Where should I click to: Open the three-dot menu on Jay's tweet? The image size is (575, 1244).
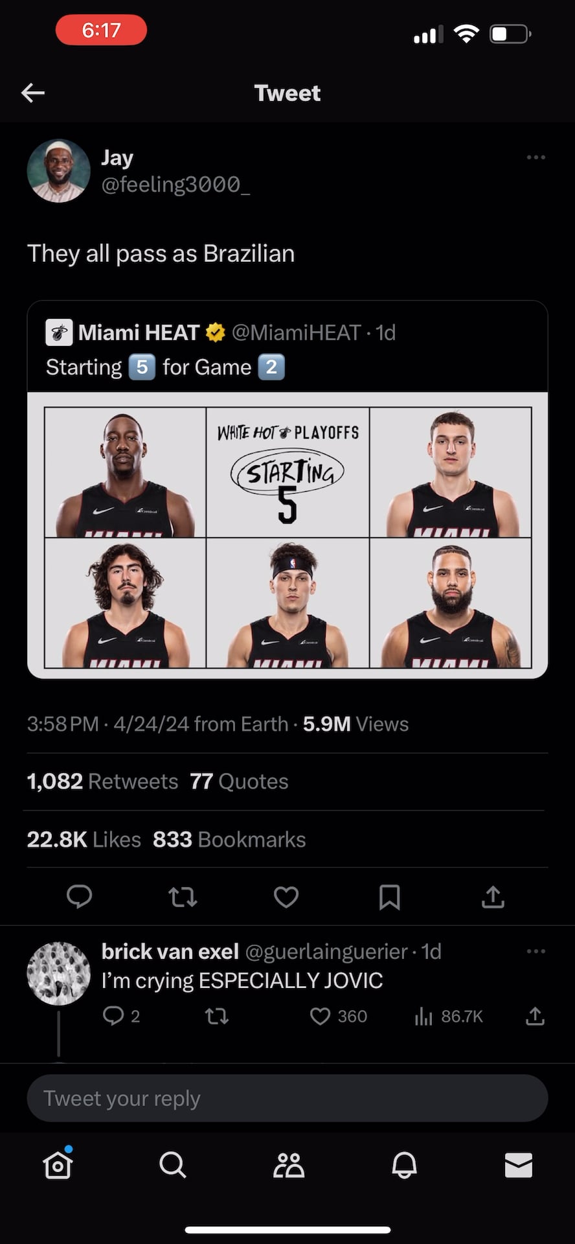point(536,157)
